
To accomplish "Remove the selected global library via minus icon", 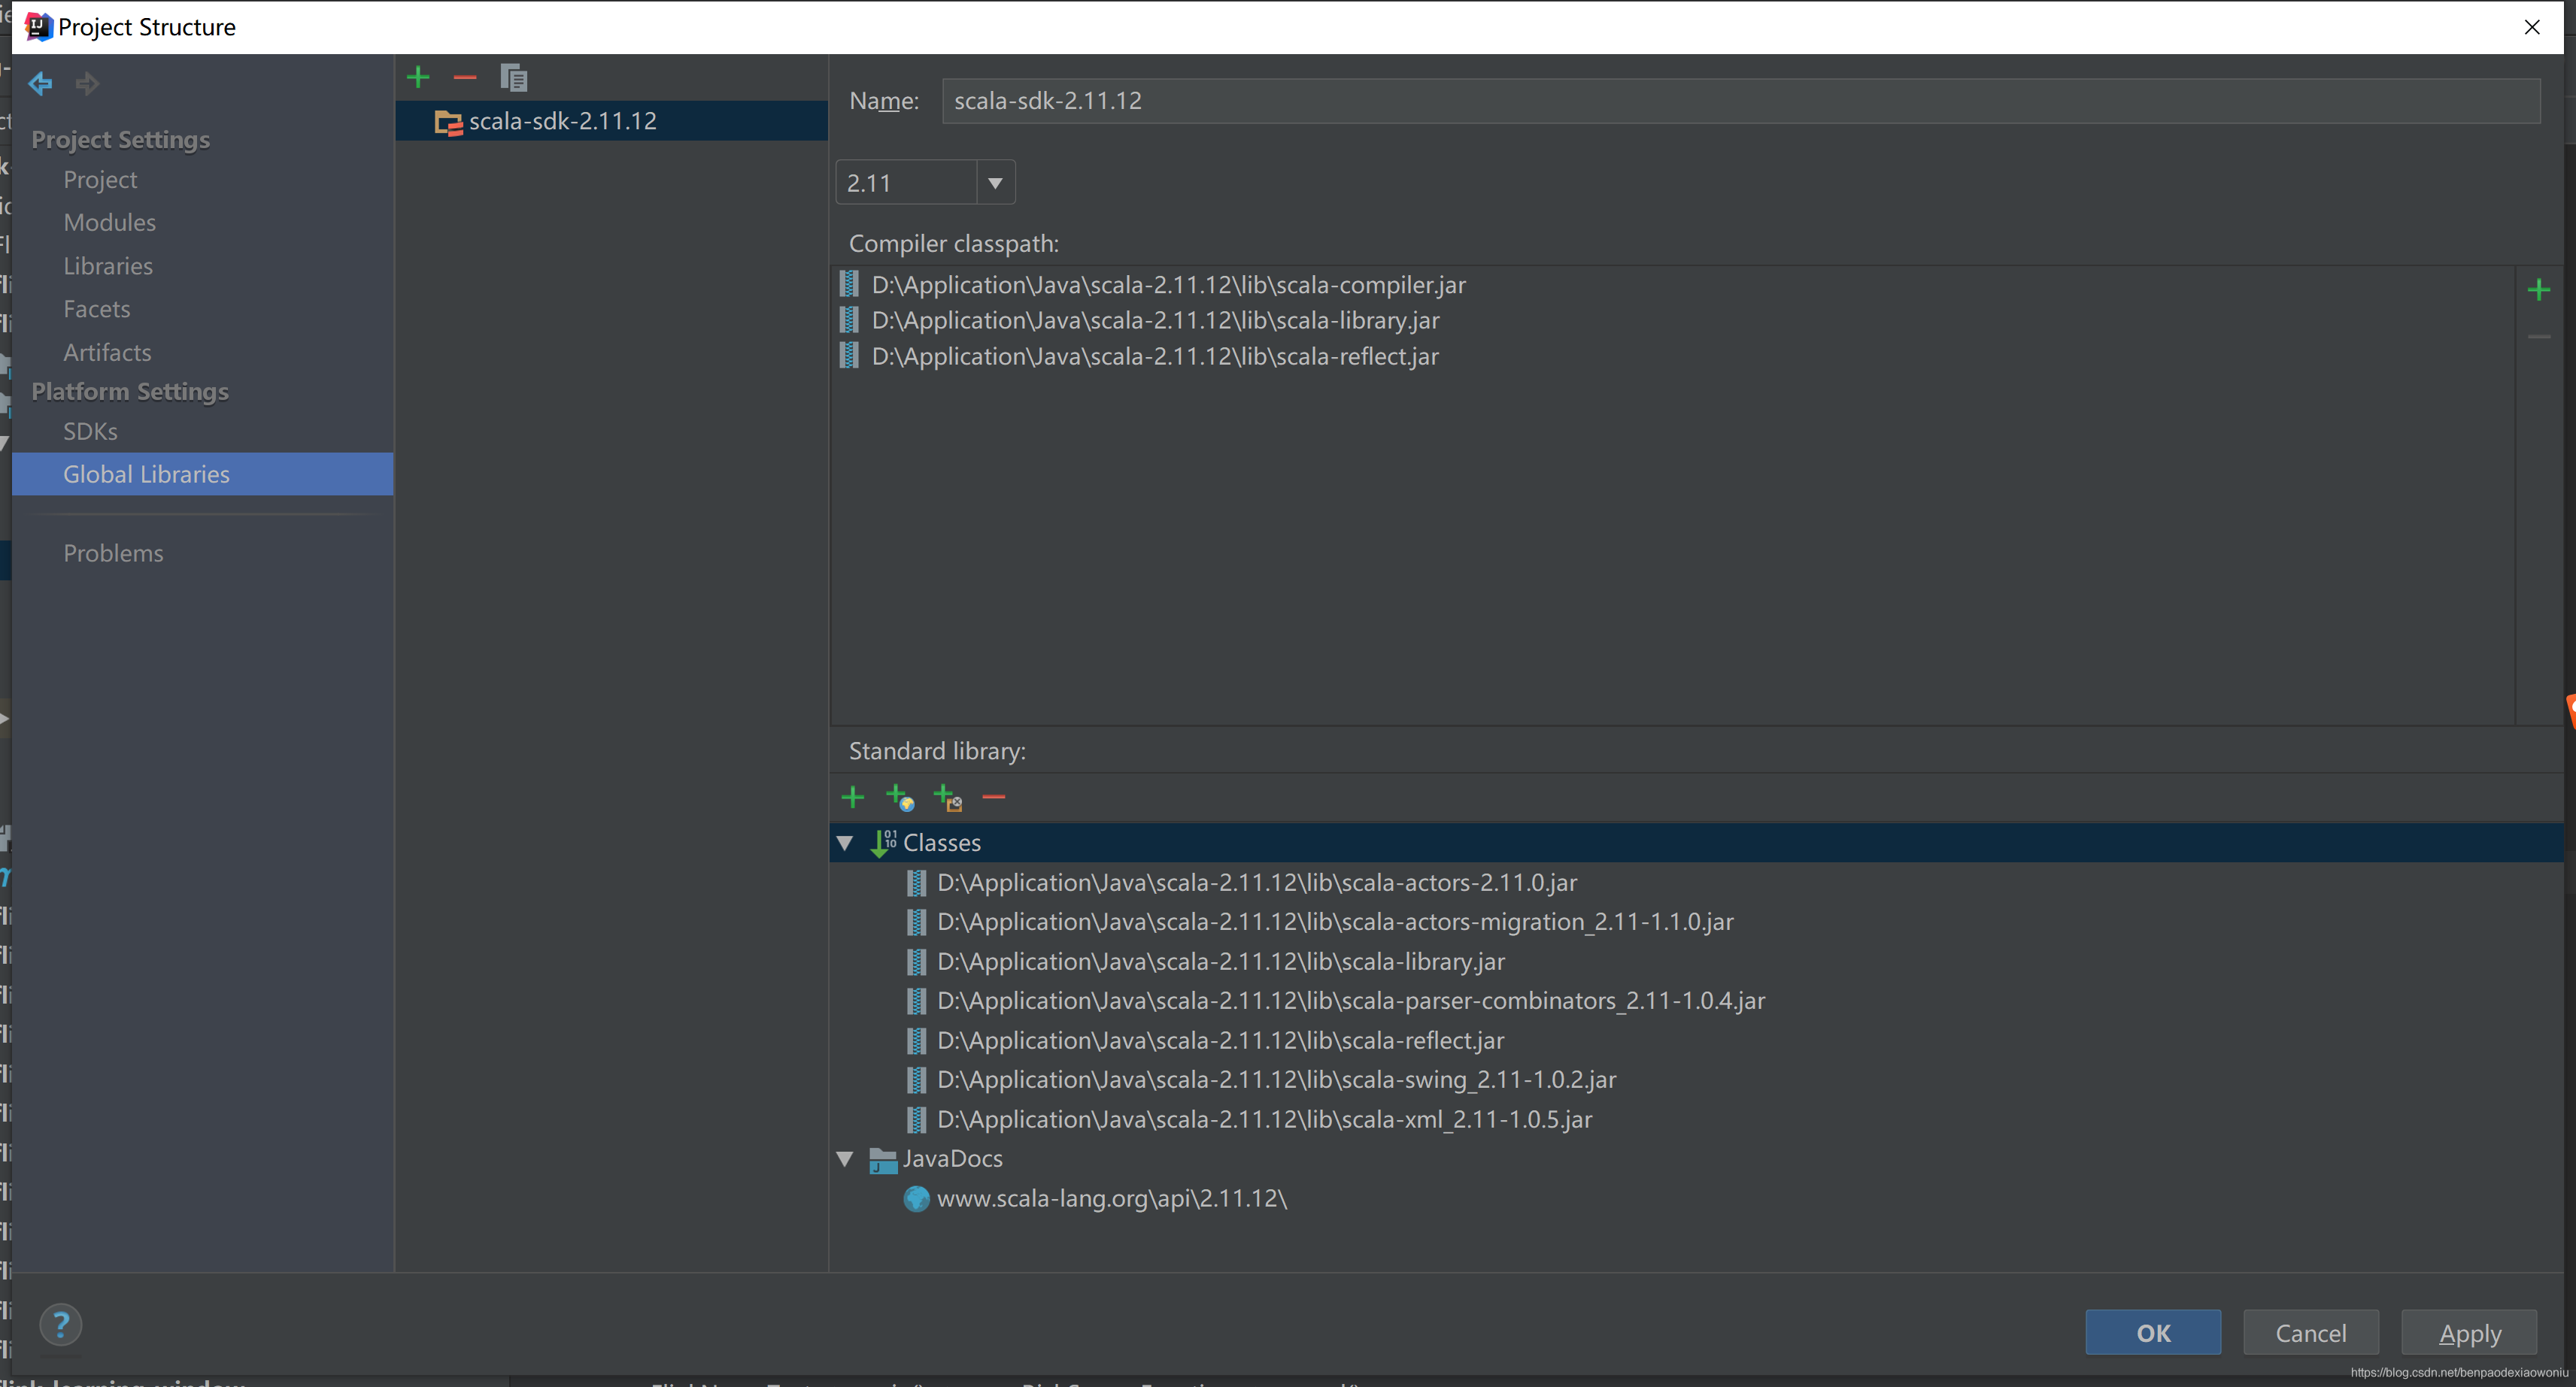I will pos(465,77).
